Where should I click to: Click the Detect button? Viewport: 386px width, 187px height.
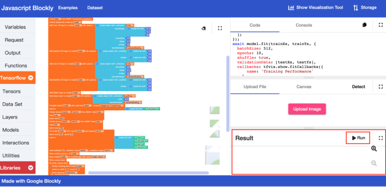(358, 87)
